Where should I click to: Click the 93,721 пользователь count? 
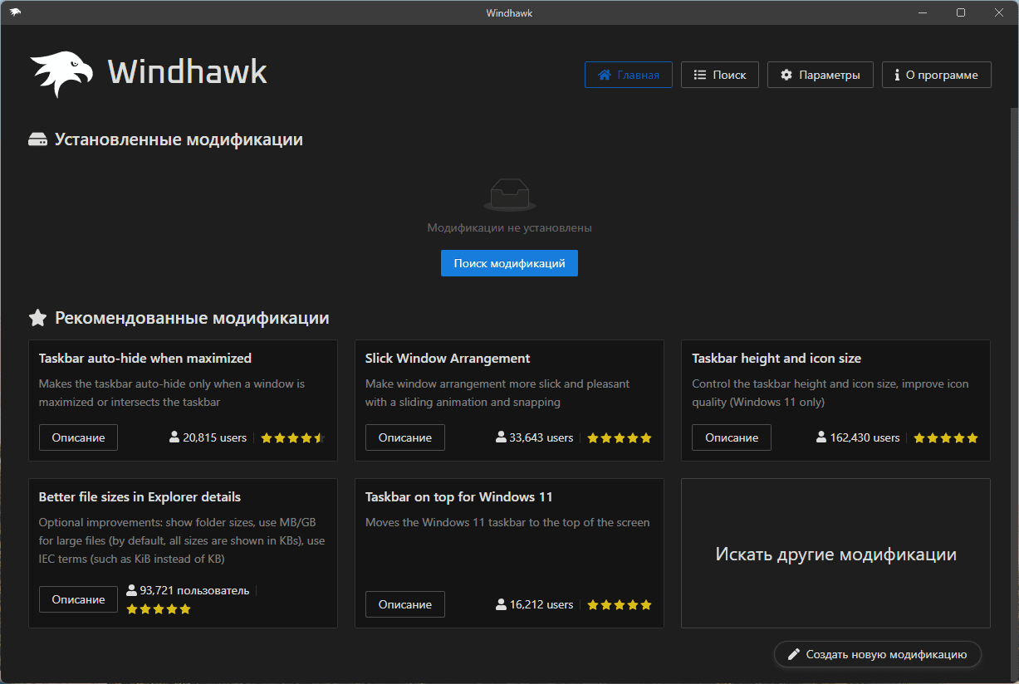tap(188, 590)
